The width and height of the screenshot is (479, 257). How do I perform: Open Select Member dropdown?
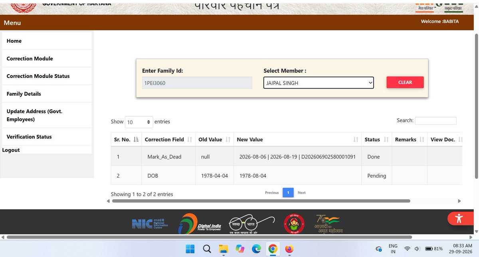319,83
